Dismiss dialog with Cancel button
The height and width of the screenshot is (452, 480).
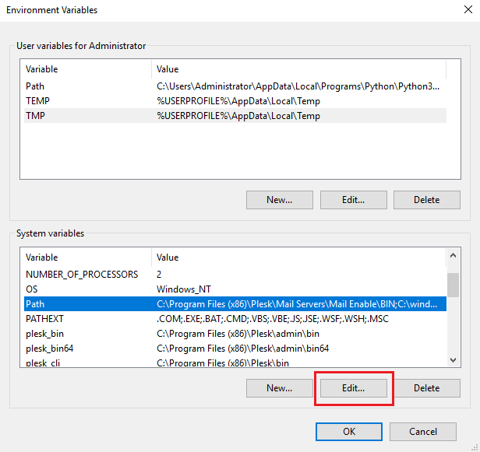(432, 431)
